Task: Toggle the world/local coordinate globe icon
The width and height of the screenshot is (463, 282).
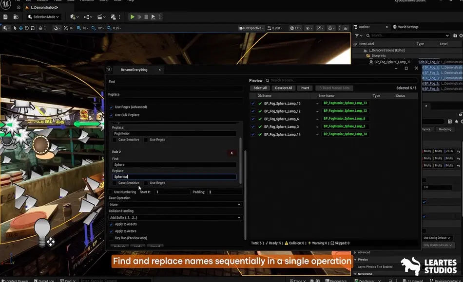Action: [x=41, y=28]
